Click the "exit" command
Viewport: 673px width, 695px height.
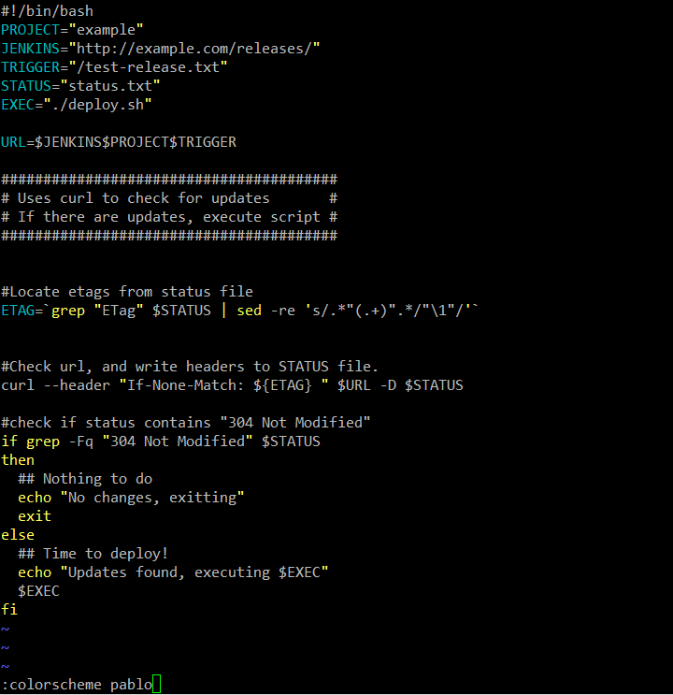pos(35,516)
